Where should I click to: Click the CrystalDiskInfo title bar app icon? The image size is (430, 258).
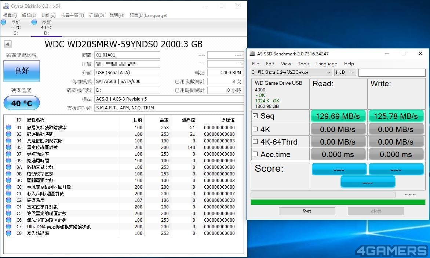pyautogui.click(x=6, y=6)
